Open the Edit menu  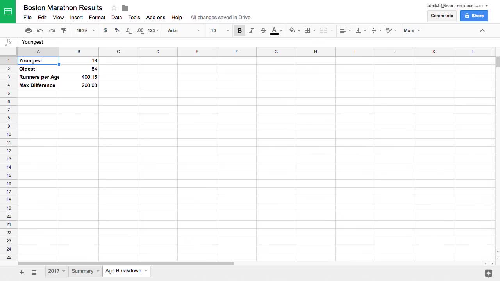coord(42,17)
